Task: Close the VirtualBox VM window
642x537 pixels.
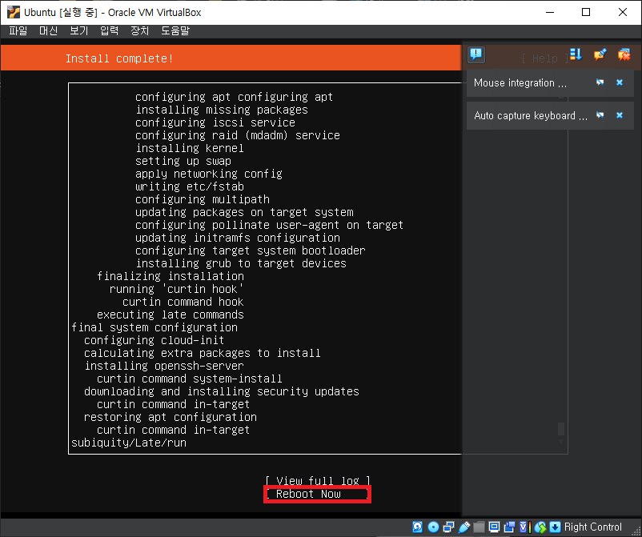Action: point(622,12)
